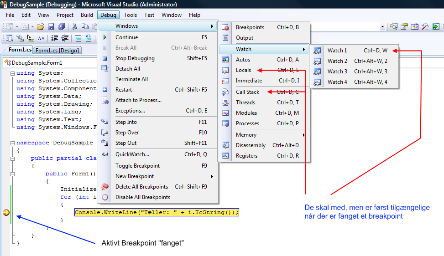Select Disable All Breakpoints entry
The image size is (444, 256).
point(158,197)
